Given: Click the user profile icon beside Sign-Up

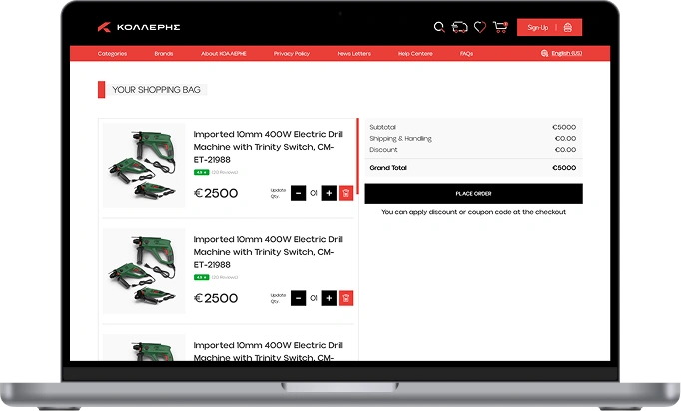Looking at the screenshot, I should point(567,27).
